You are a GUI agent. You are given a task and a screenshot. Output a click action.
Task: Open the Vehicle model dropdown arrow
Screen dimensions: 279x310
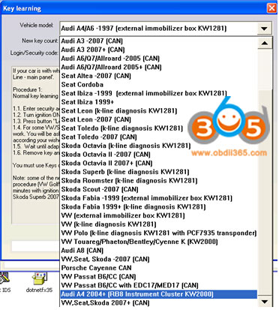(x=264, y=29)
